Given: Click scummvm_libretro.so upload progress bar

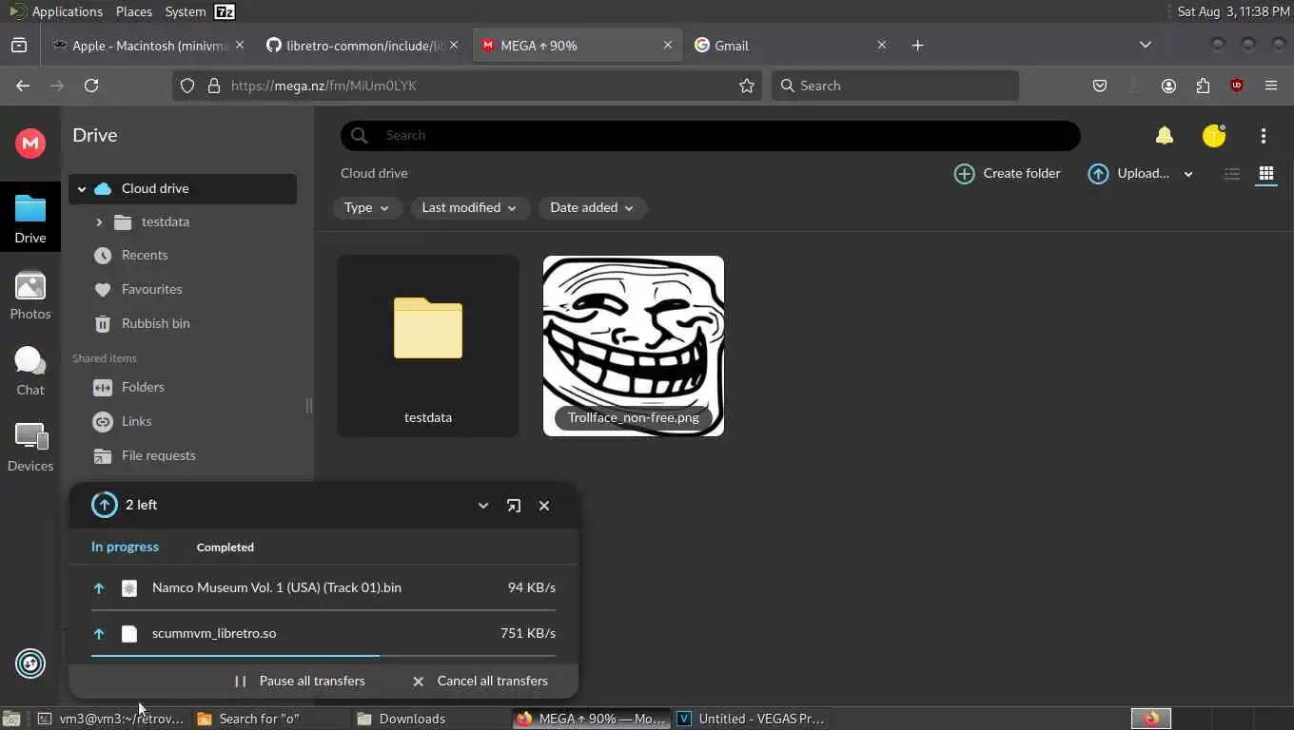Looking at the screenshot, I should tap(323, 655).
